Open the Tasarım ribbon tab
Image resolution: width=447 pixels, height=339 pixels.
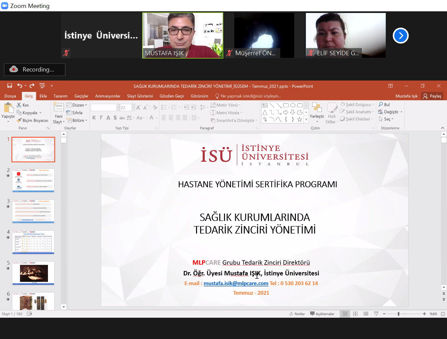click(x=61, y=96)
